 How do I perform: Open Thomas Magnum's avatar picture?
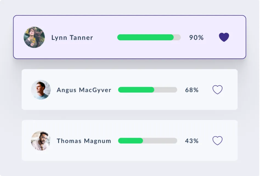(x=41, y=141)
